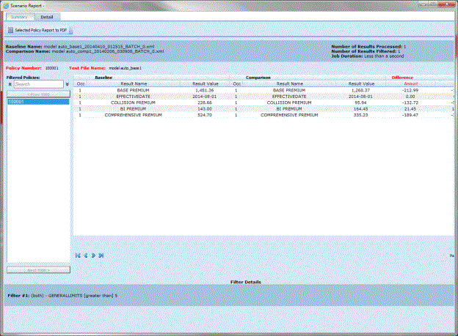Select Baseline COLLISION PREMIUM result name cell
Viewport: 458px width, 336px height.
point(133,102)
